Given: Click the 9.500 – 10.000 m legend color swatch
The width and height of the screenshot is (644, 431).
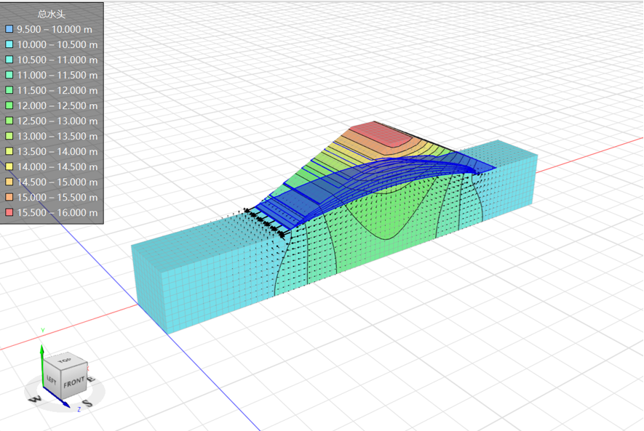Looking at the screenshot, I should [x=9, y=29].
